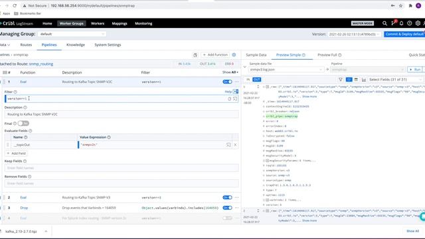Click the Keep Fields input
This screenshot has height=239, width=425.
[122, 168]
